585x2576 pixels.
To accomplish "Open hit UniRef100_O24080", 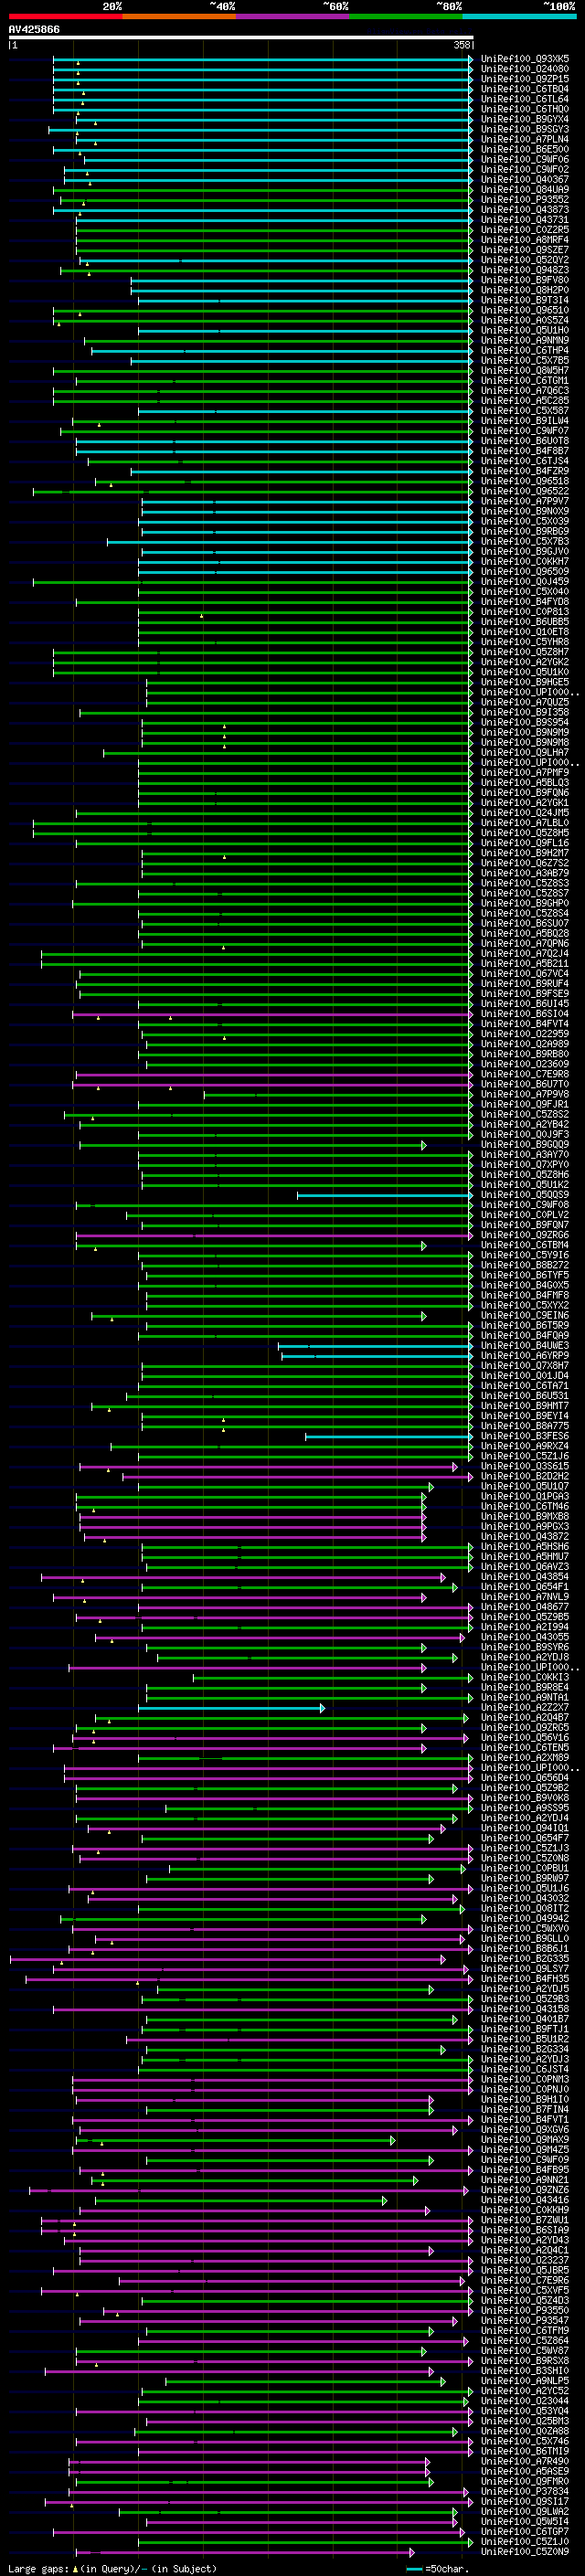I will (525, 69).
